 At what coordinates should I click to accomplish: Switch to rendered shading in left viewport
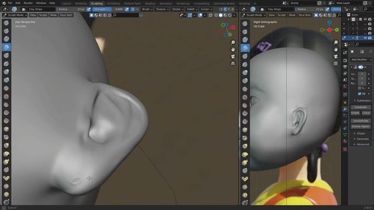(x=230, y=15)
